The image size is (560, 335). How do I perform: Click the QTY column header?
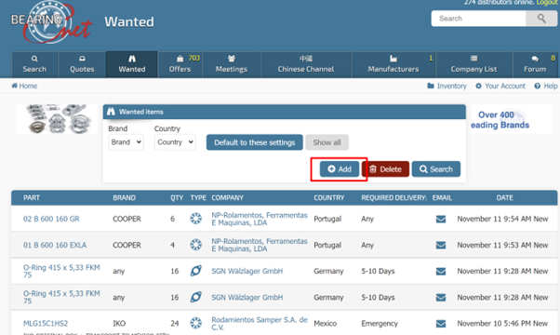coord(177,198)
